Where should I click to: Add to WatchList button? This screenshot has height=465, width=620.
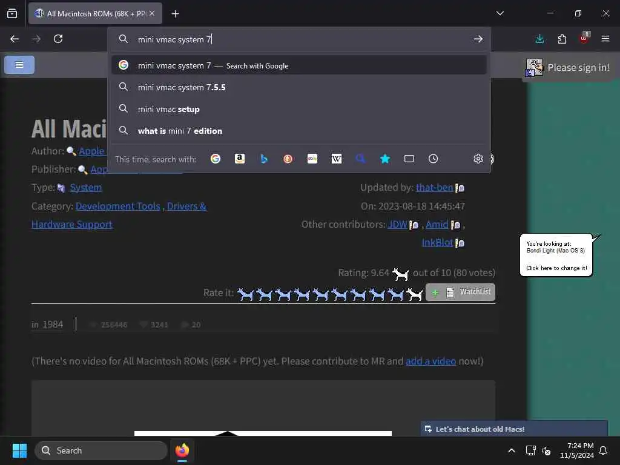tap(460, 292)
